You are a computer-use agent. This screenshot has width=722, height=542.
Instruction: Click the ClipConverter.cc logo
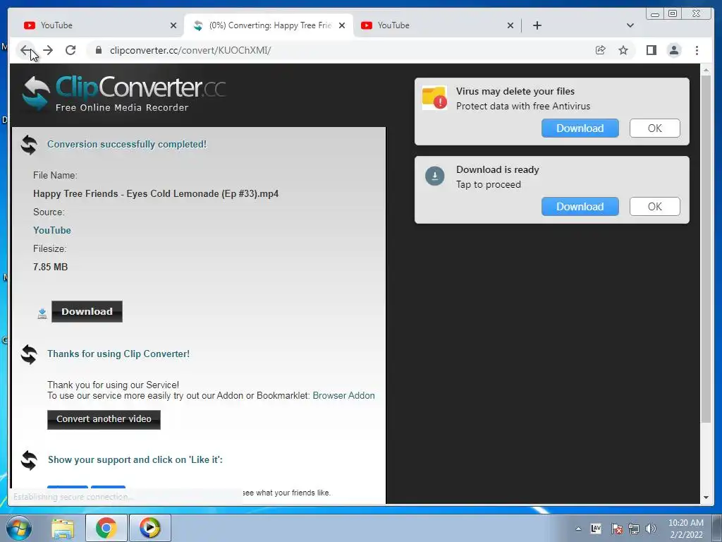tap(124, 94)
